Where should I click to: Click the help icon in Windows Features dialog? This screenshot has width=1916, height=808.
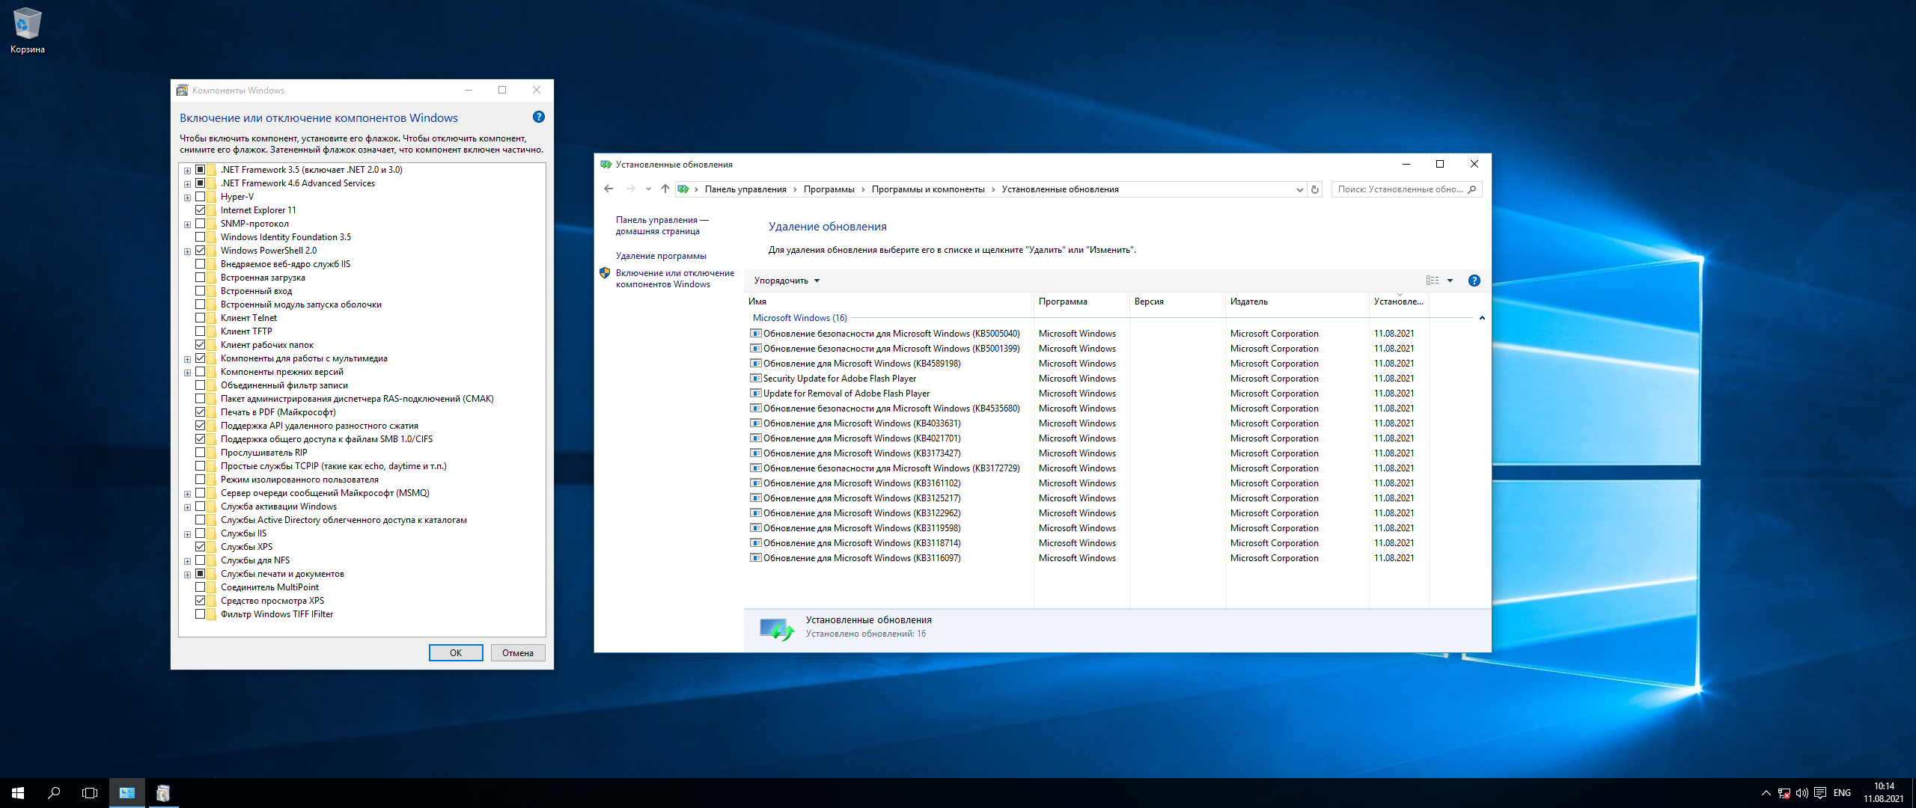point(539,117)
